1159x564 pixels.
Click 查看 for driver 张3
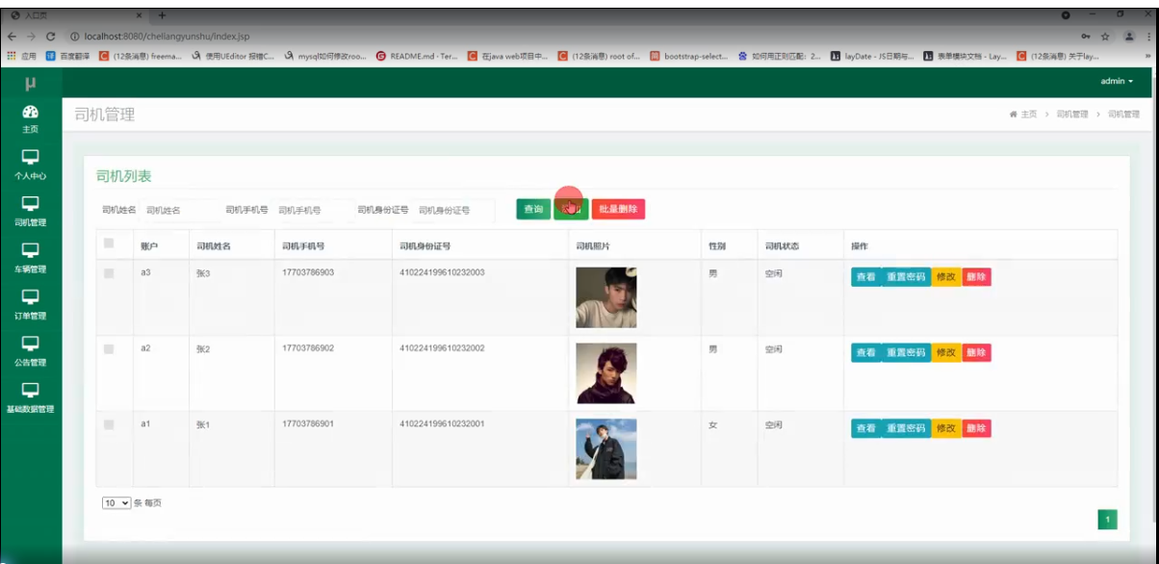865,277
